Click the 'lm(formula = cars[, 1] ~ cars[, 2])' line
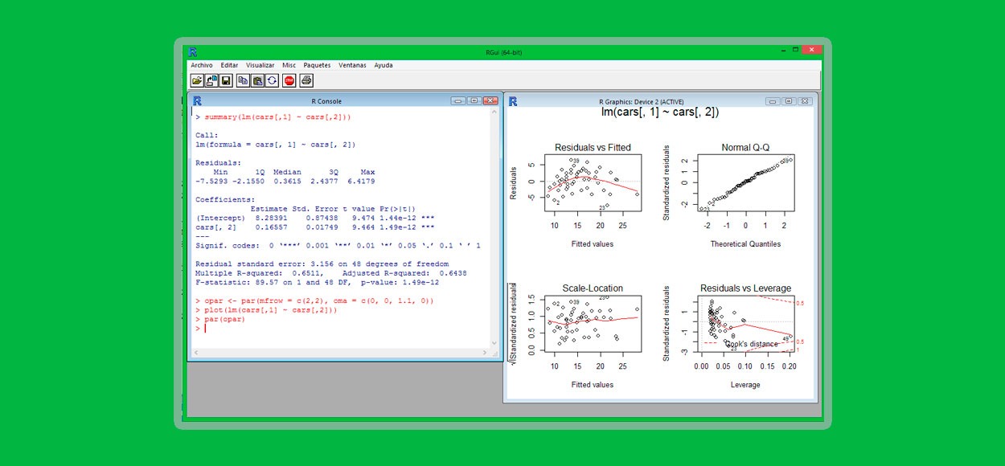The image size is (1005, 466). pos(276,145)
